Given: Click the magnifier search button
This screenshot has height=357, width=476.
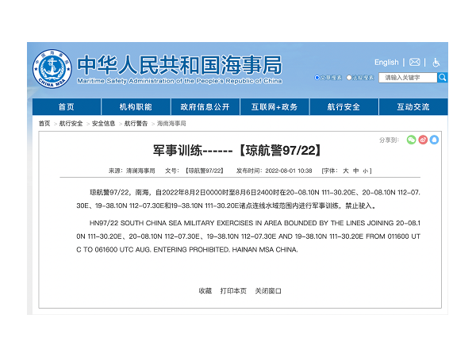Looking at the screenshot, I should pyautogui.click(x=442, y=78).
